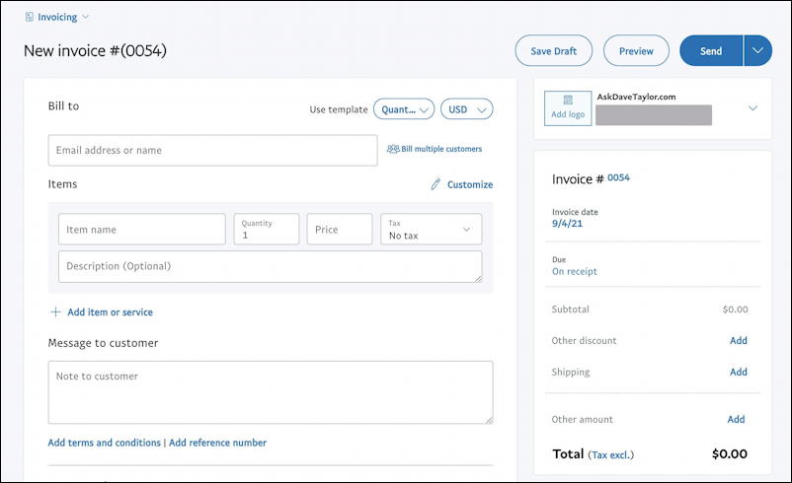Open the Invoicing menu label
Image resolution: width=792 pixels, height=483 pixels.
(57, 17)
